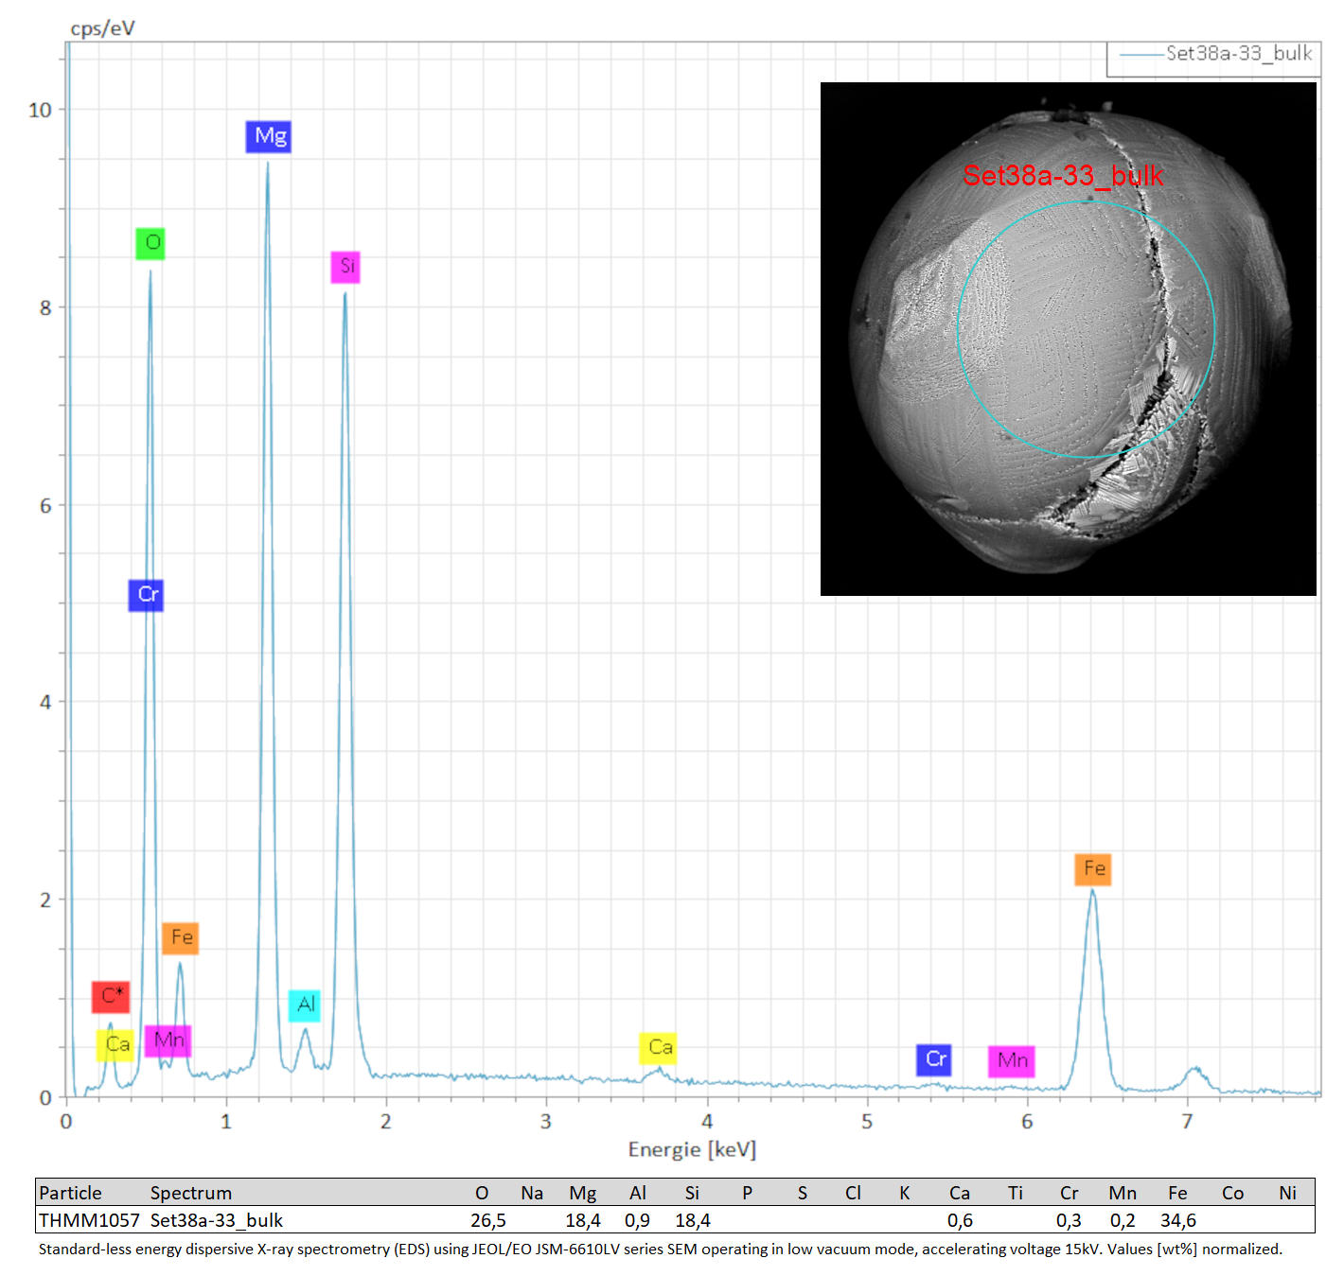Click the Co column header in the table

pyautogui.click(x=1232, y=1193)
